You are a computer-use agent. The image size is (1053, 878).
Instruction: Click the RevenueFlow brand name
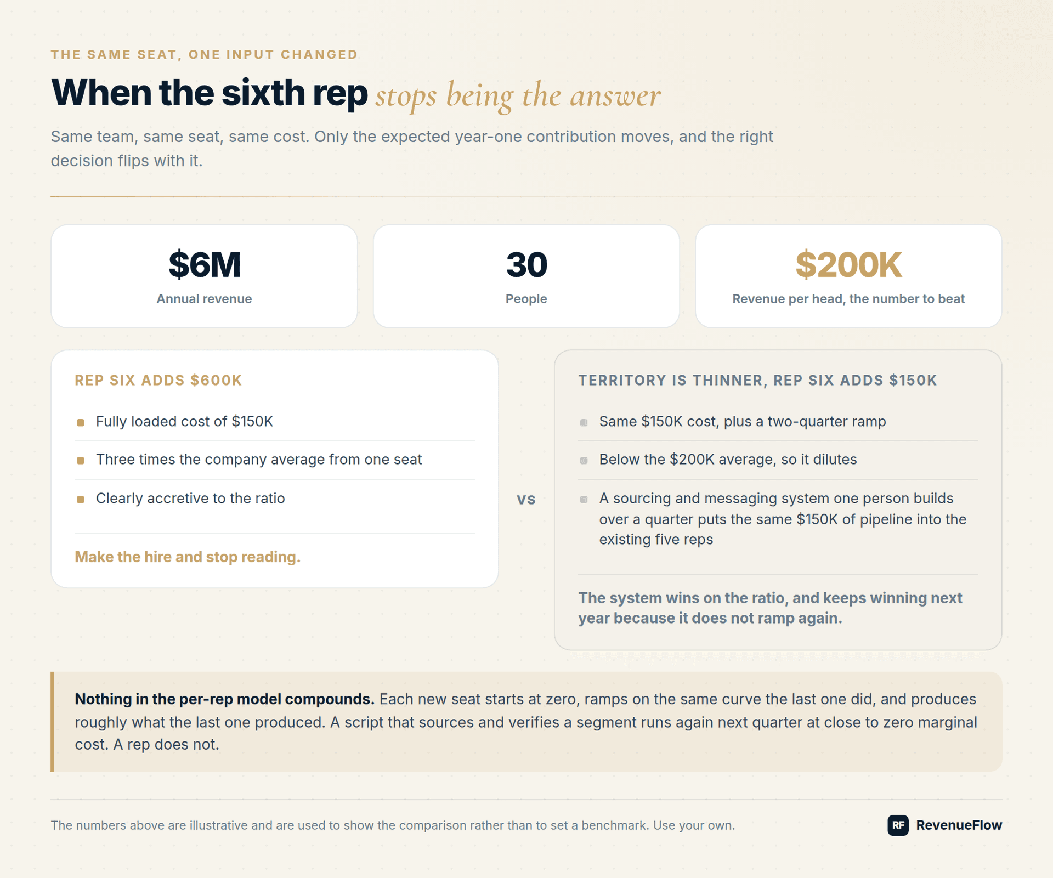coord(959,825)
